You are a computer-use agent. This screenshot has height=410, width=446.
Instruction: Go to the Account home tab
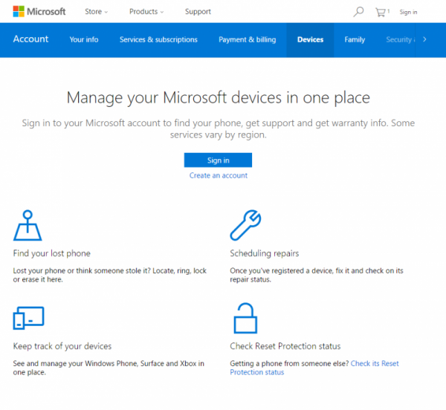(x=30, y=39)
